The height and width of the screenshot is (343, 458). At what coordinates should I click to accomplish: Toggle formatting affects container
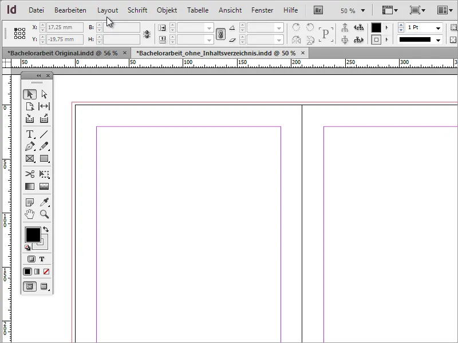(31, 259)
